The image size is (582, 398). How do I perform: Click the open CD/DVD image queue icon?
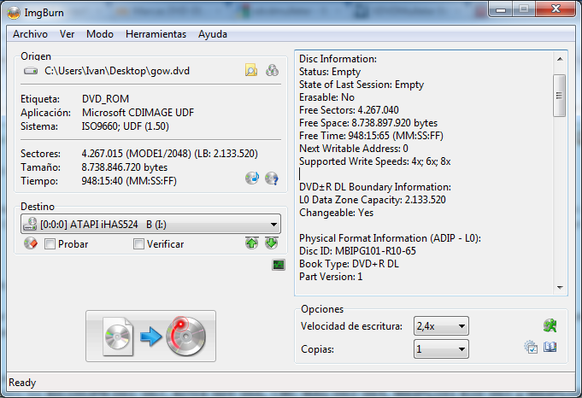[272, 70]
